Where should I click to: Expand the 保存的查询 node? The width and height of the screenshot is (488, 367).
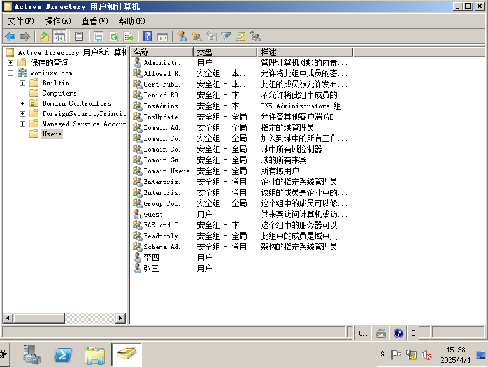point(11,62)
